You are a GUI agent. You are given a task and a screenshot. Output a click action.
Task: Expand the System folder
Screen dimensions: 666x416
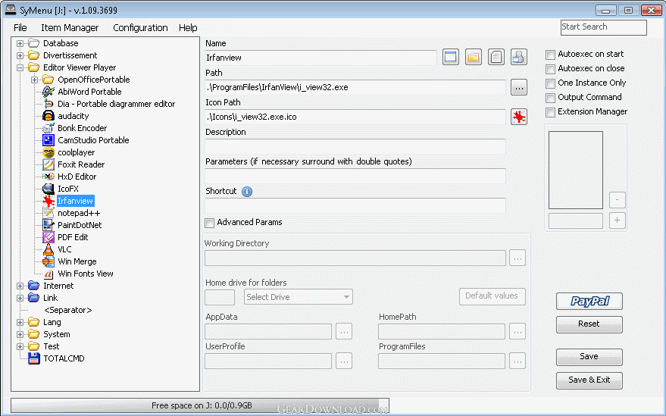click(x=20, y=334)
